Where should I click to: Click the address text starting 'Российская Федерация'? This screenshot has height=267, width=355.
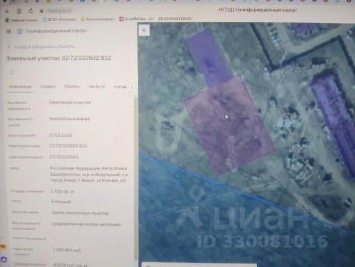point(89,175)
